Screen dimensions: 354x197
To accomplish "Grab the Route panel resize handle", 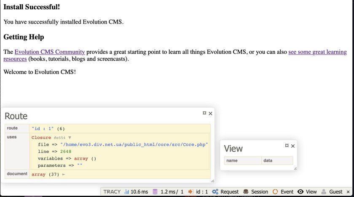I will tap(213, 181).
